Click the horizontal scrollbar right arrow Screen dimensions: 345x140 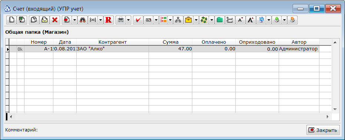pyautogui.click(x=328, y=117)
